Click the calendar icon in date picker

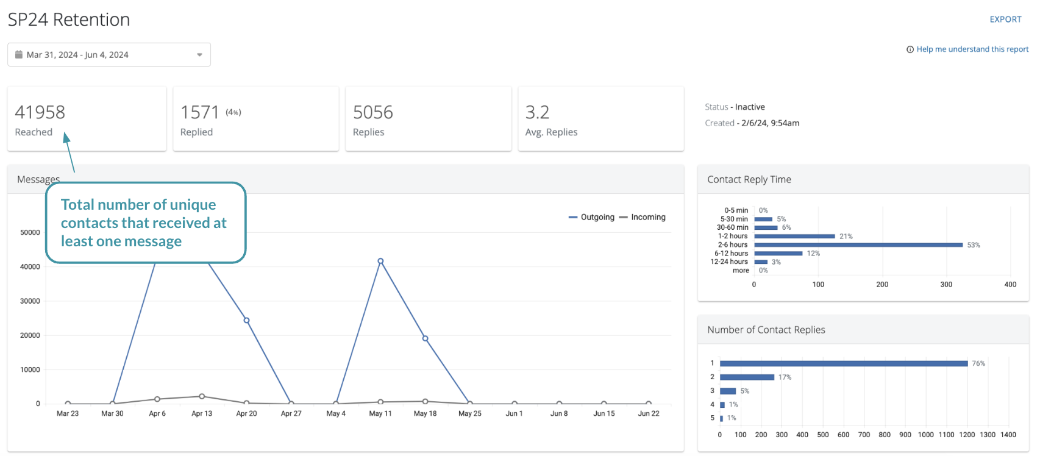coord(19,55)
